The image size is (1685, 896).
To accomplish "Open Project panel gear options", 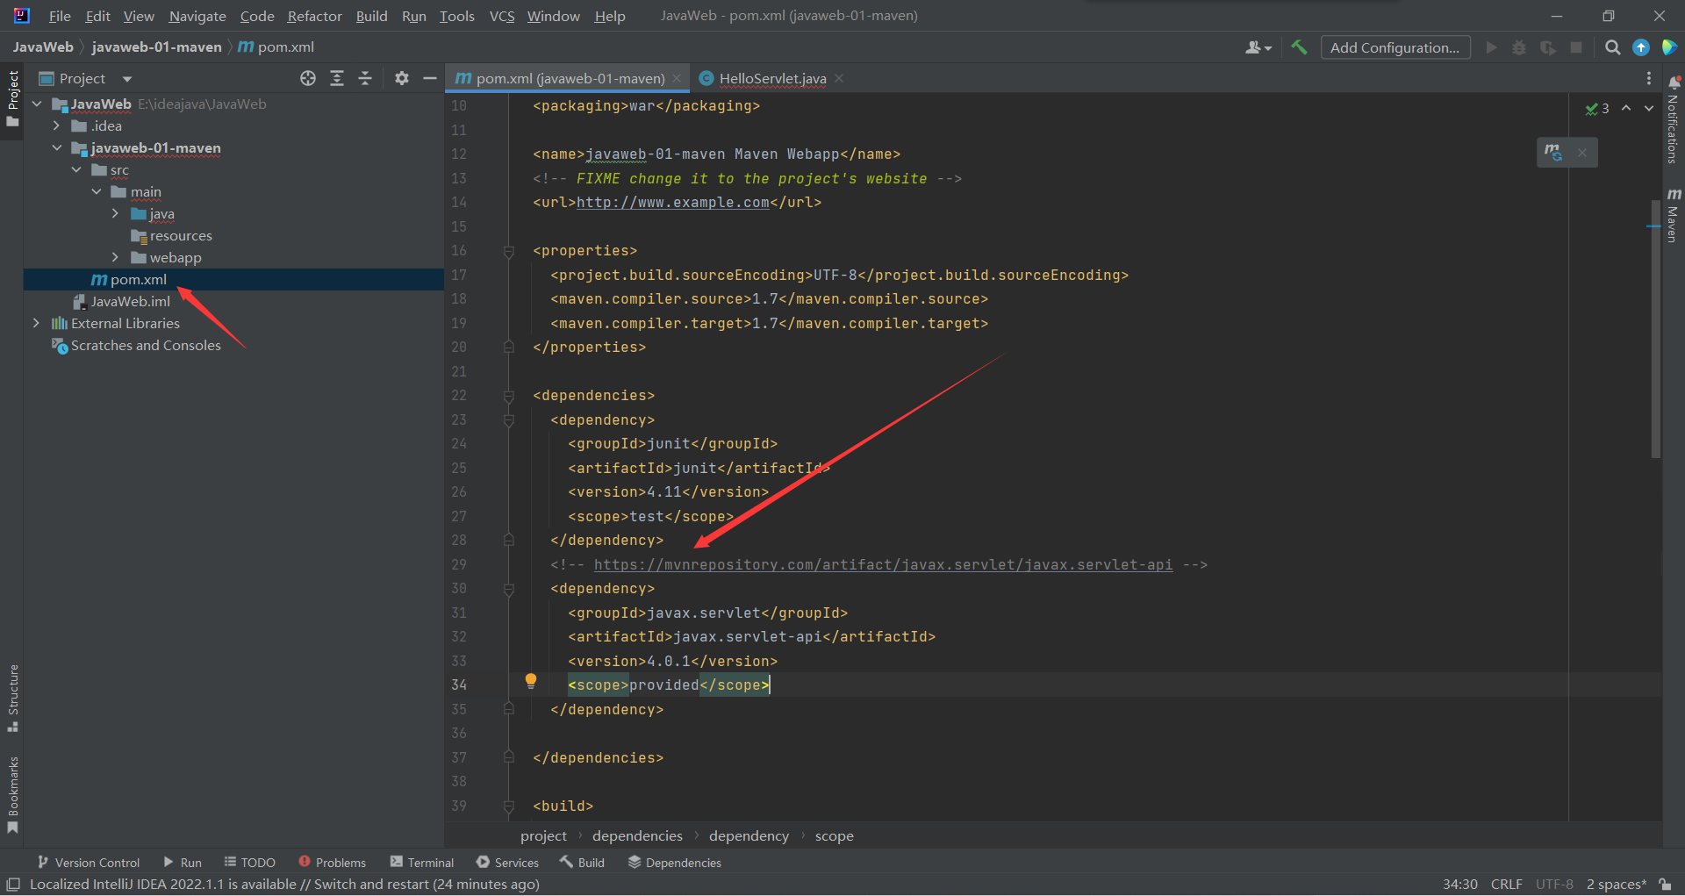I will (x=402, y=78).
